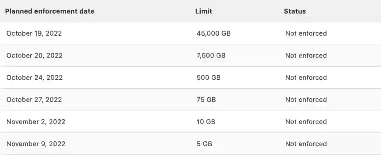
Task: Click the 10 GB limit value
Action: pos(206,122)
